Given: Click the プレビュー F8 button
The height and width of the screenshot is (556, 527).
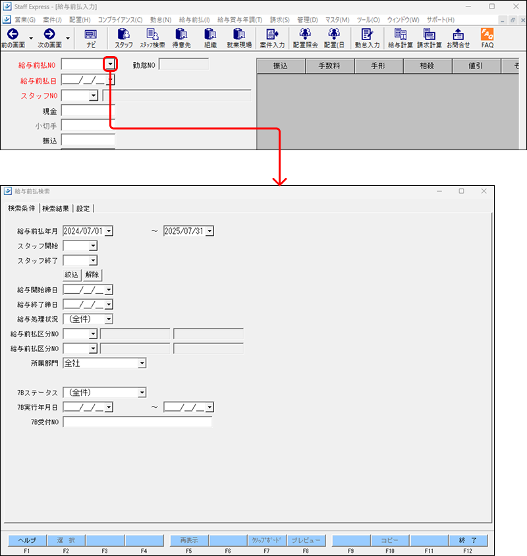Looking at the screenshot, I should tap(306, 540).
